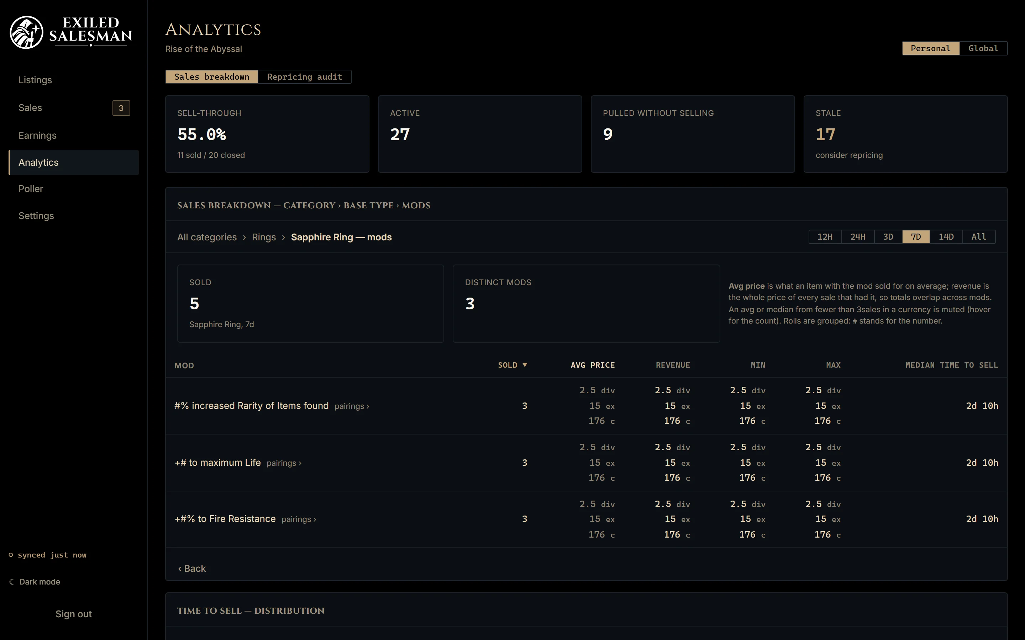
Task: Go to Poller in sidebar
Action: 74,189
